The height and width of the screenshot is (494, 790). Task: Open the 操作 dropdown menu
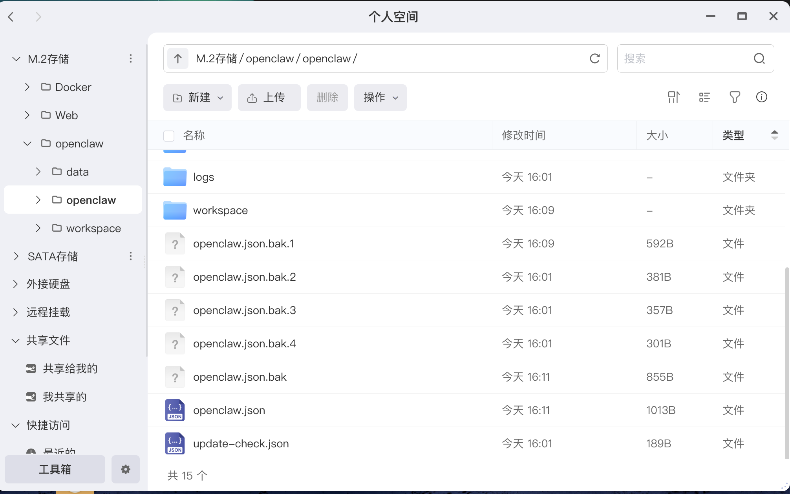click(x=380, y=97)
